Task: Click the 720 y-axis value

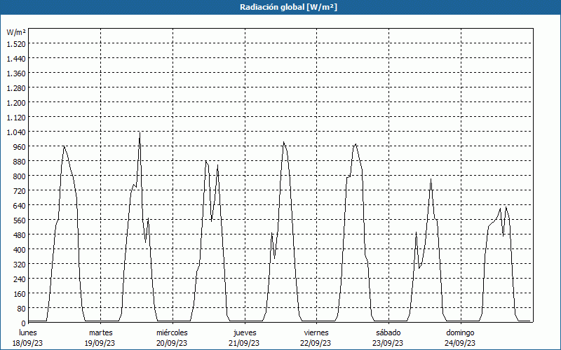Action: 20,190
